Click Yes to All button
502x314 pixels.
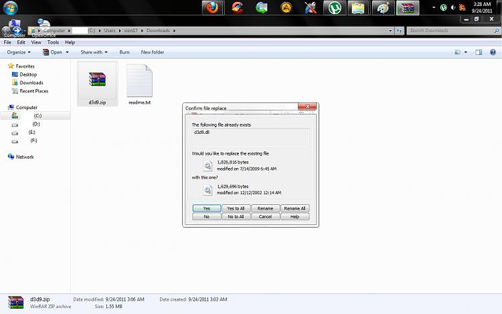coord(236,208)
